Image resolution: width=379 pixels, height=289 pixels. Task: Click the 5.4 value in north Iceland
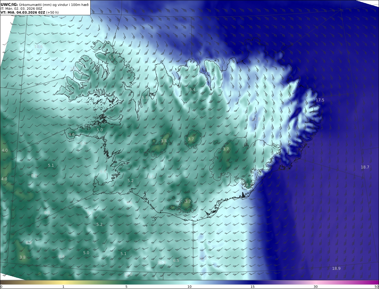click(x=192, y=90)
